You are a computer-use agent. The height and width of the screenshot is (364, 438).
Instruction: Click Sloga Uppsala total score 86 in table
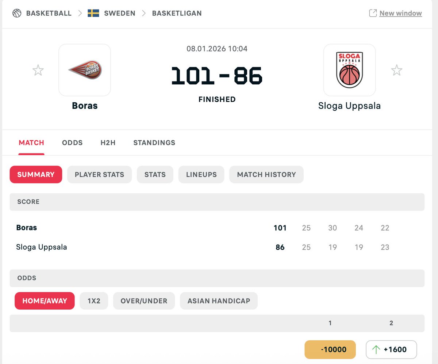[x=280, y=247]
